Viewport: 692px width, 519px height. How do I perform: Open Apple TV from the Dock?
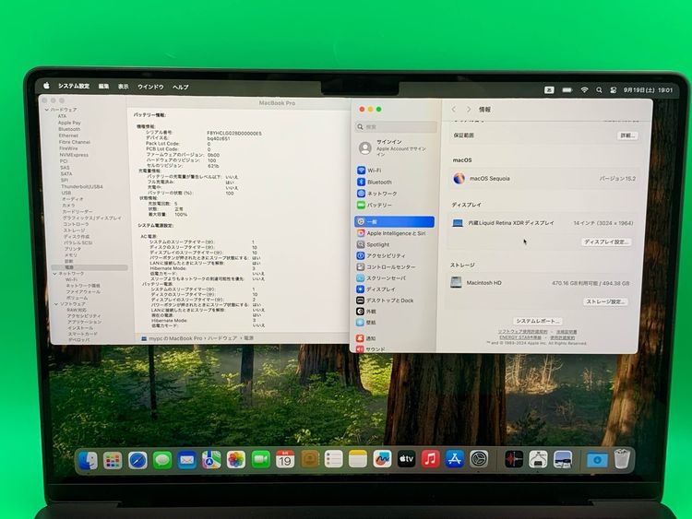(406, 459)
